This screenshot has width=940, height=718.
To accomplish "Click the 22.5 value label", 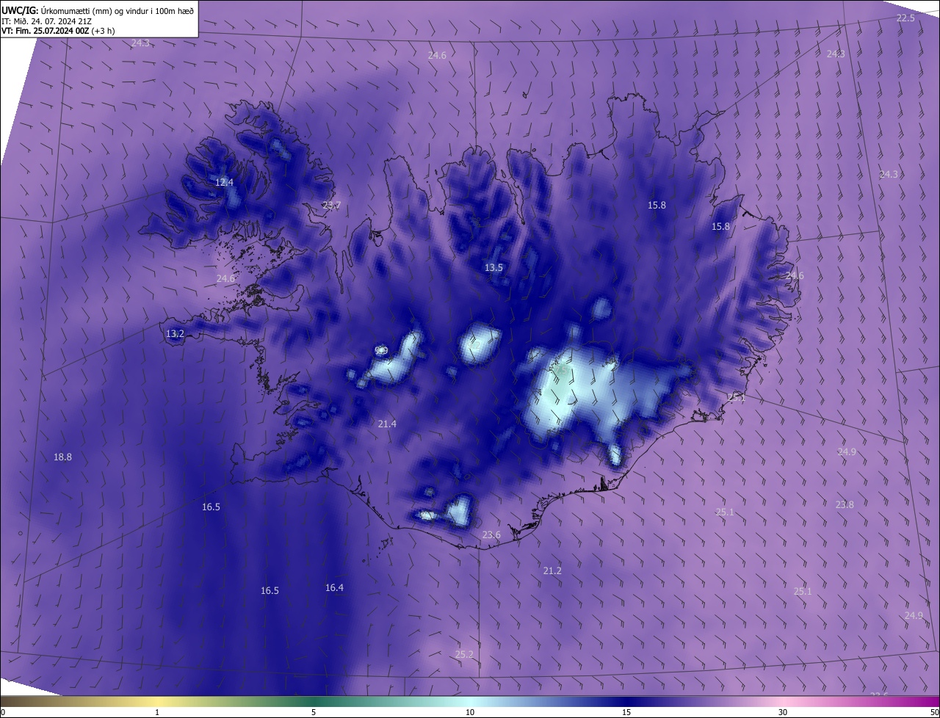I will tap(905, 18).
